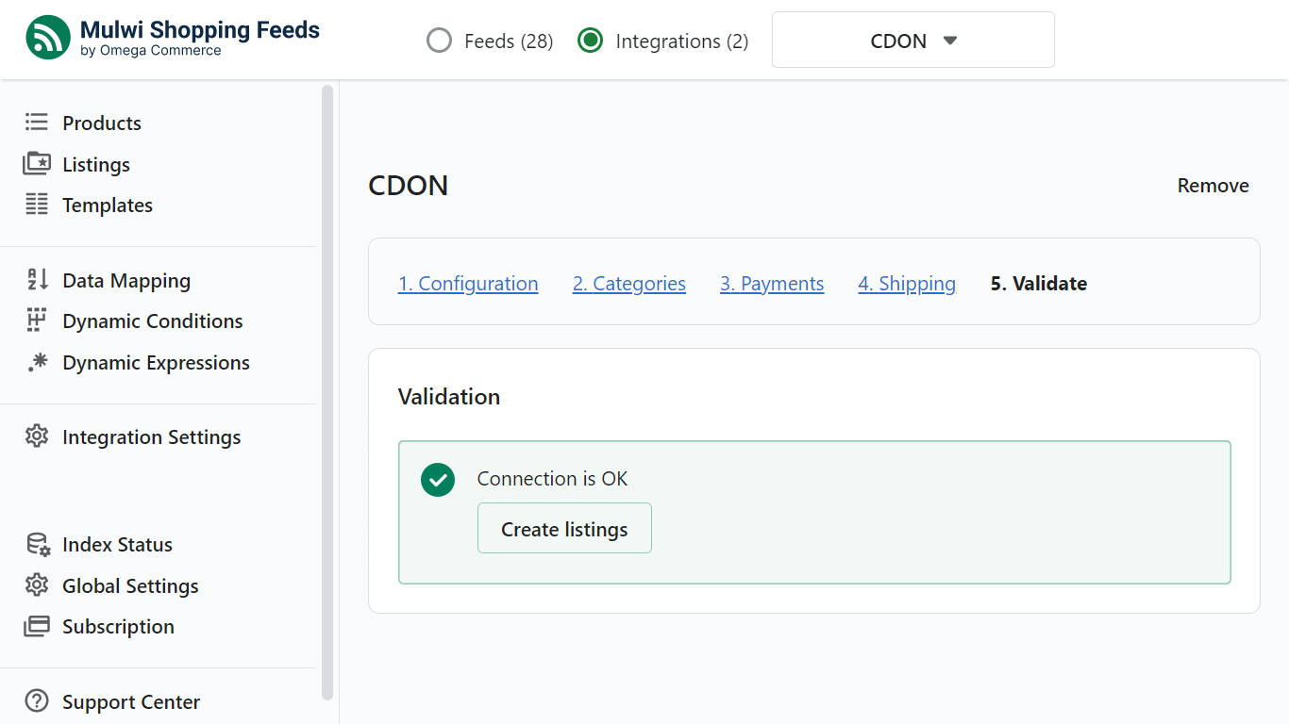Screen dimensions: 1289x724
Task: Click the Data Mapping sort icon
Action: (x=37, y=280)
